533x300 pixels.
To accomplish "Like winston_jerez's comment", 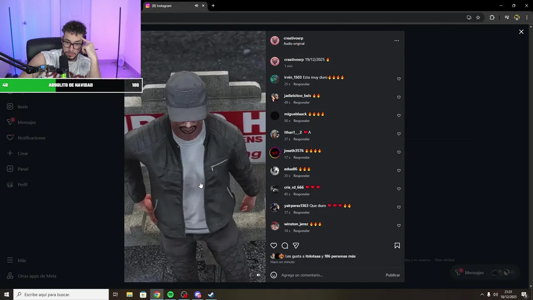I will pos(399,226).
